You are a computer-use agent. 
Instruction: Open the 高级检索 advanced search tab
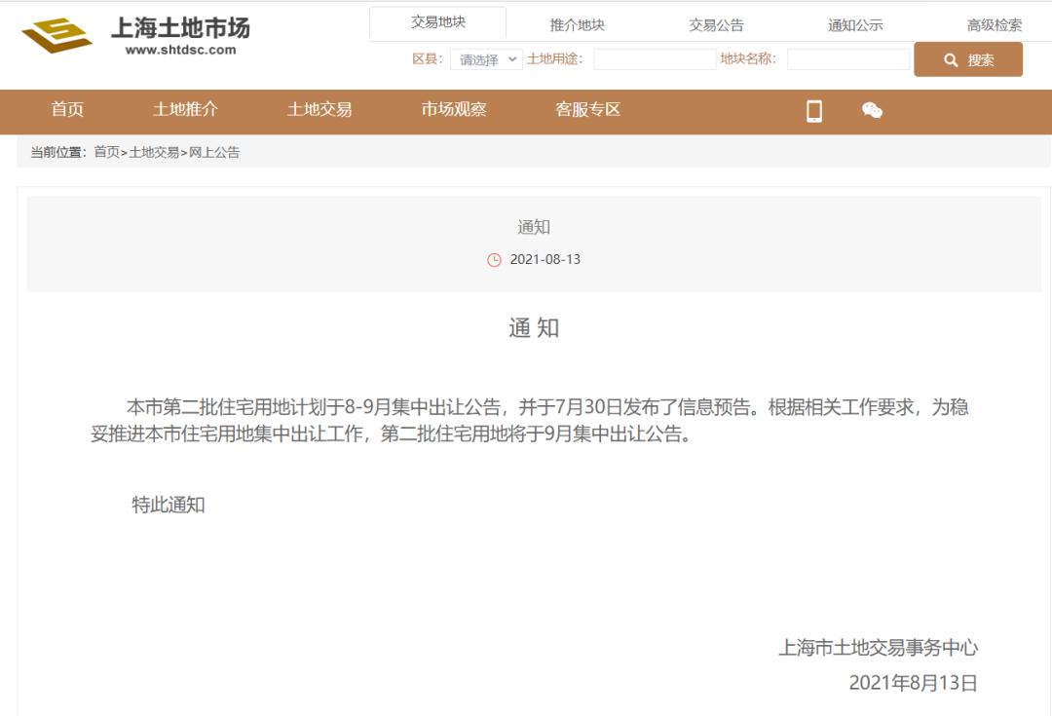coord(995,25)
